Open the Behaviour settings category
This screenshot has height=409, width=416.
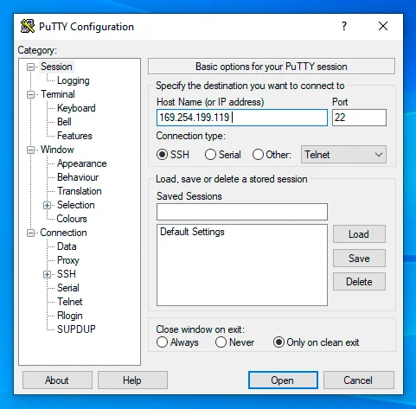78,177
